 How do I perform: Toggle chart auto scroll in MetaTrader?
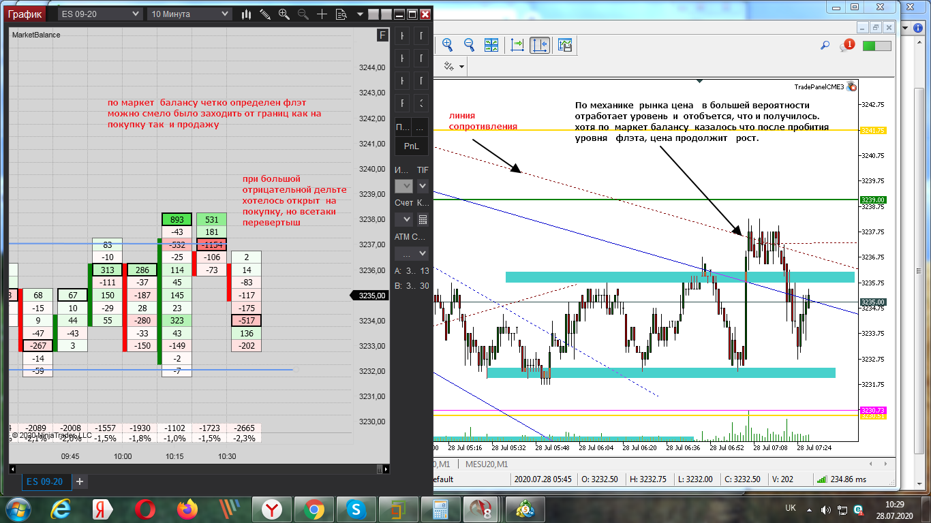click(x=517, y=45)
